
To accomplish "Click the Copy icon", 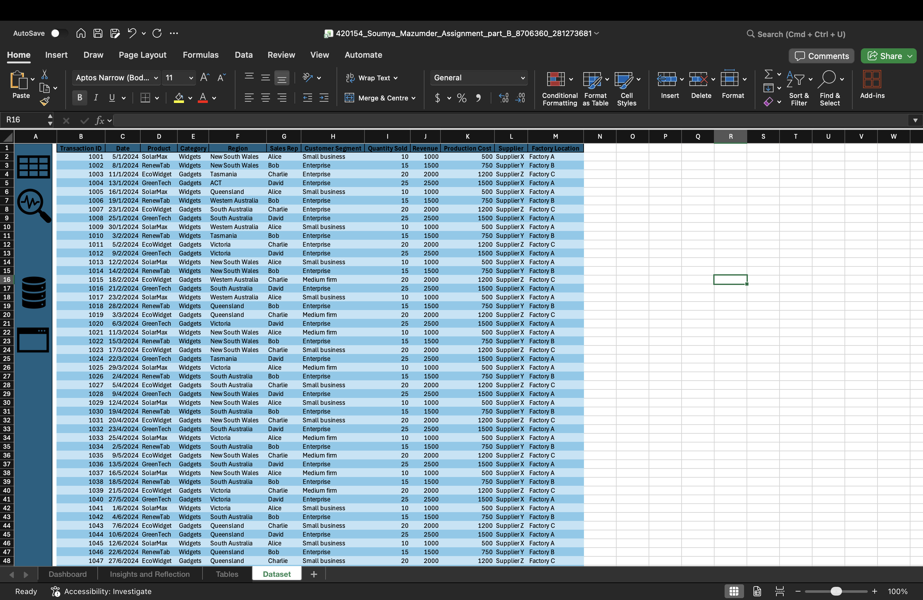I will [45, 88].
